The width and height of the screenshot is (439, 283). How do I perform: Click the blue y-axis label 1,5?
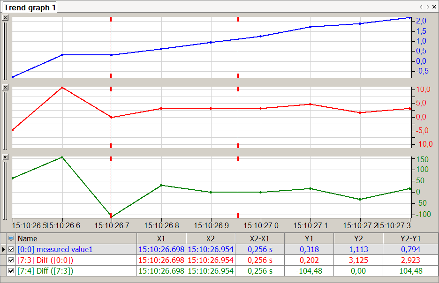(x=421, y=31)
